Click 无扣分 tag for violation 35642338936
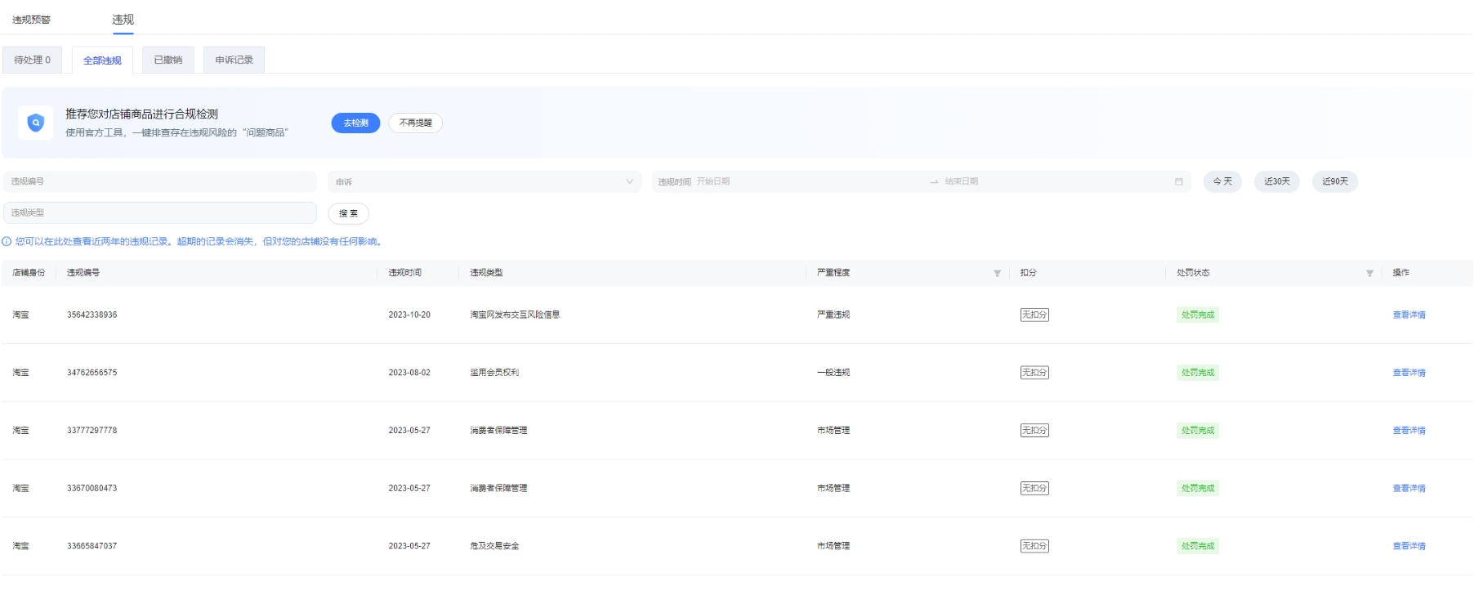 coord(1034,315)
